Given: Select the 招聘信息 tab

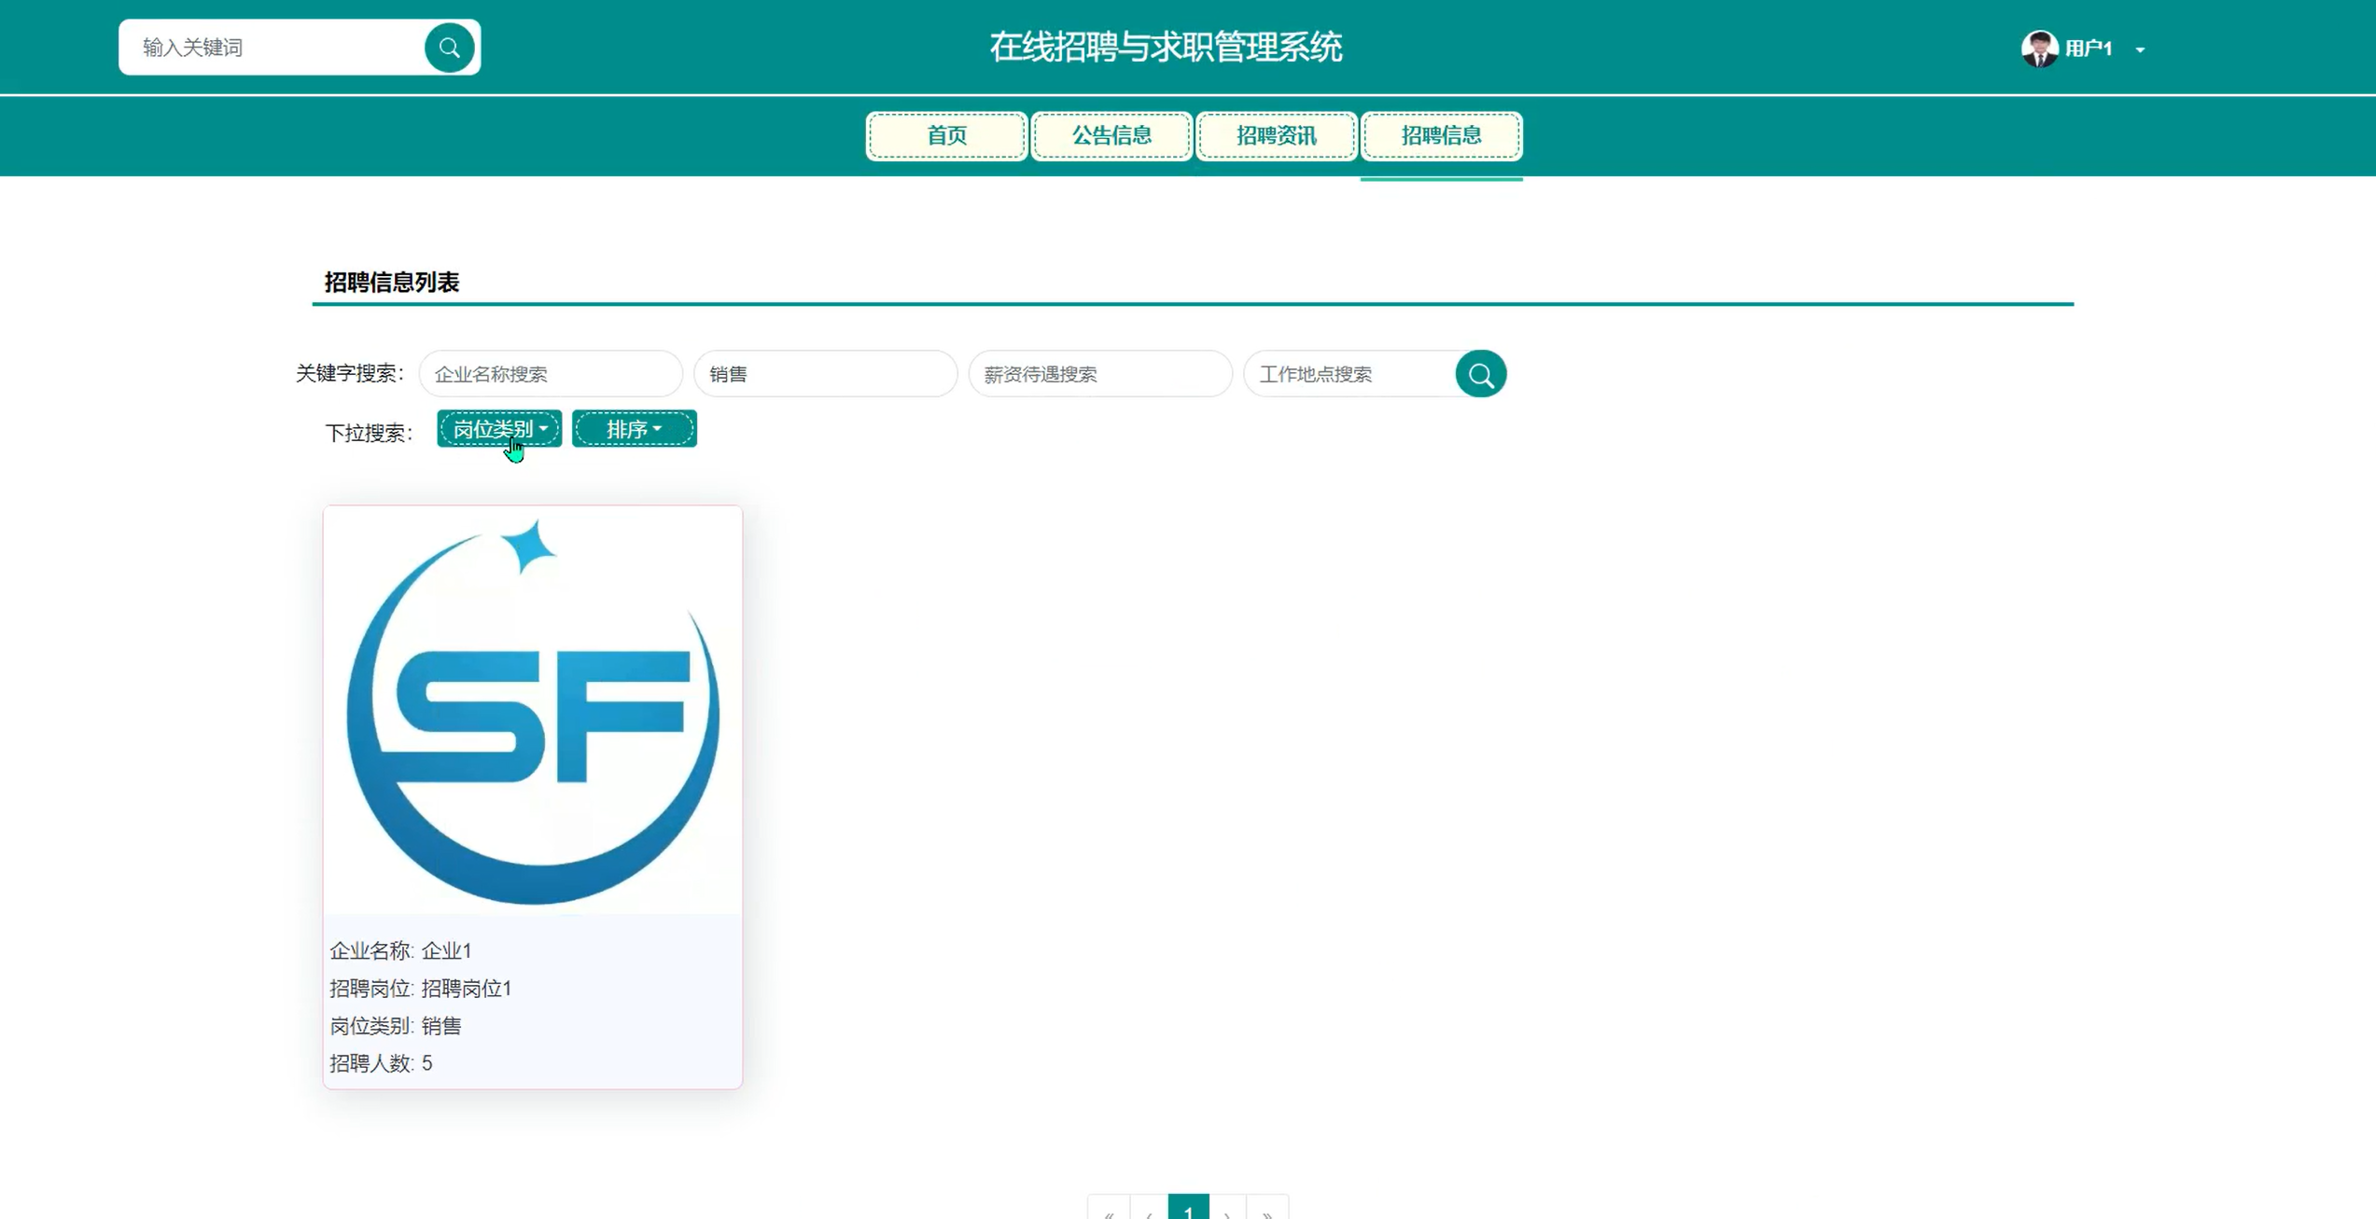Looking at the screenshot, I should 1441,136.
